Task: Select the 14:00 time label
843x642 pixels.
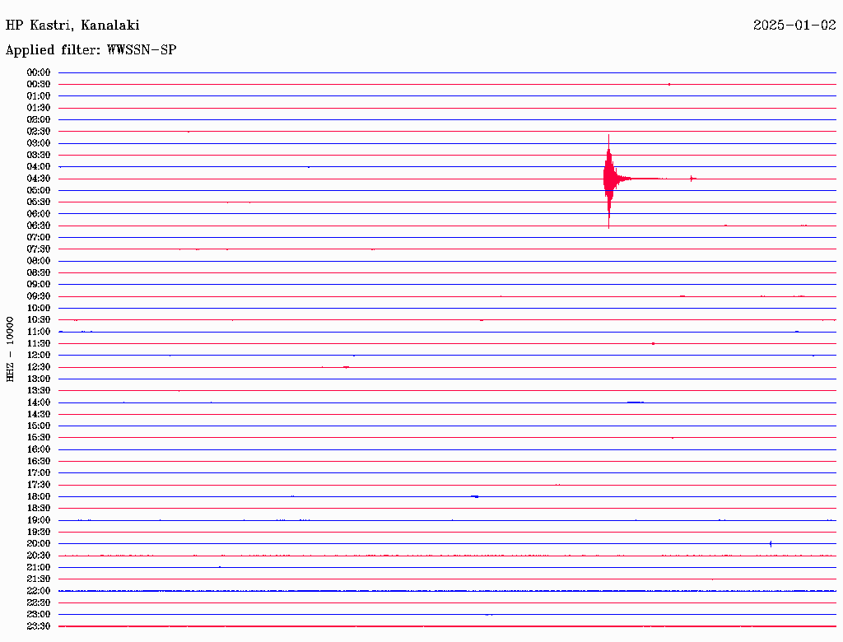Action: pyautogui.click(x=39, y=402)
